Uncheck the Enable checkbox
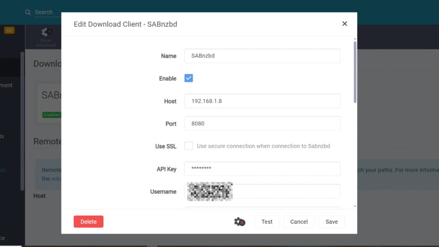This screenshot has width=439, height=247. [189, 78]
